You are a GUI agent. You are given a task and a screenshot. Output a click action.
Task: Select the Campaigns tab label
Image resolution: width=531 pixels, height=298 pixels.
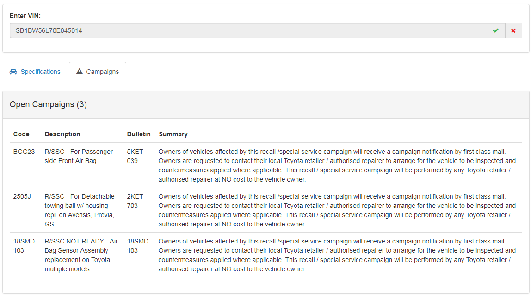[102, 72]
